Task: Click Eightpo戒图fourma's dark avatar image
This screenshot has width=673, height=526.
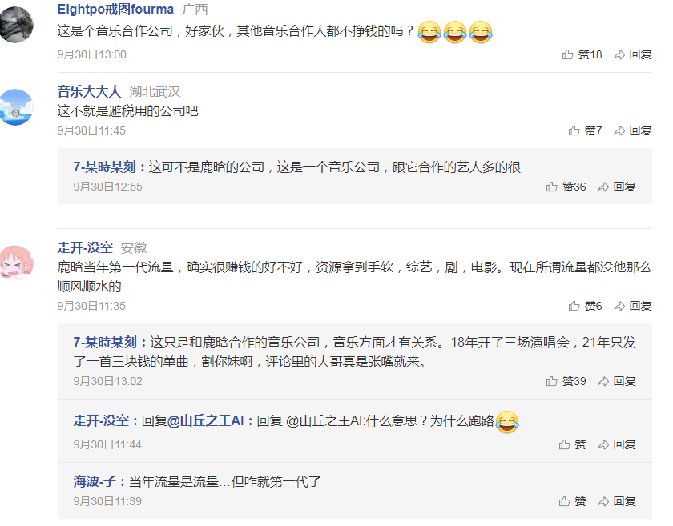Action: pos(16,25)
